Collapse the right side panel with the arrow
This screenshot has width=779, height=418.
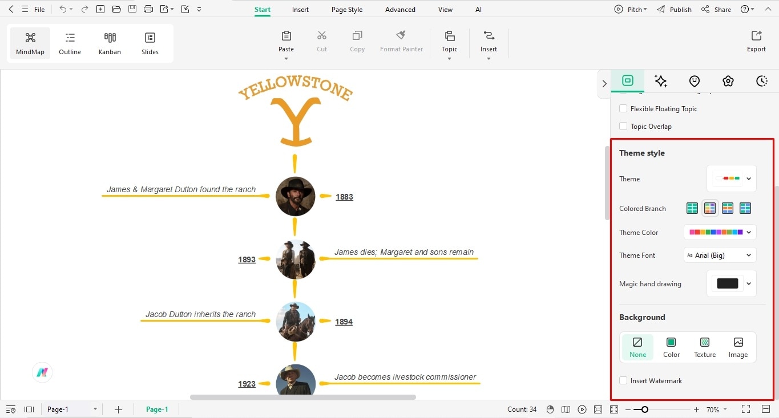604,84
